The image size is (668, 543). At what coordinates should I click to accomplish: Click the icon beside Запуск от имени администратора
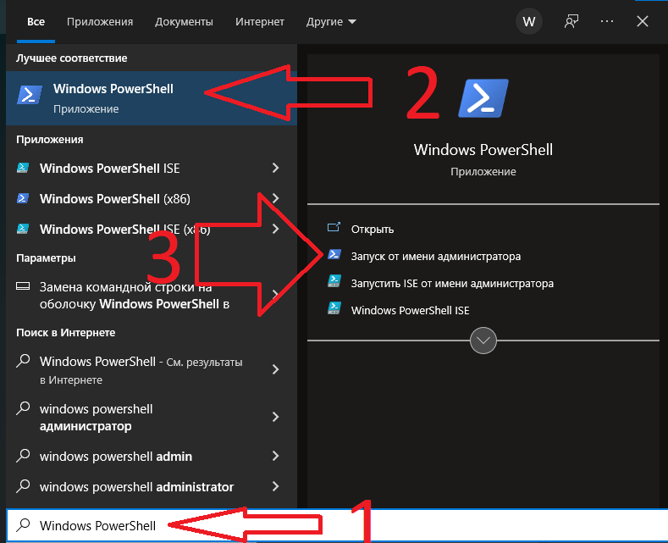point(334,255)
